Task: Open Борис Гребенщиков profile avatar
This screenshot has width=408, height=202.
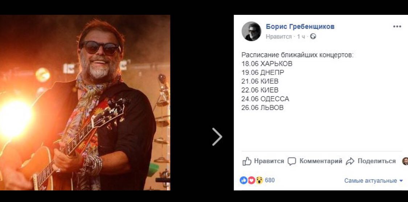Action: pos(251,31)
